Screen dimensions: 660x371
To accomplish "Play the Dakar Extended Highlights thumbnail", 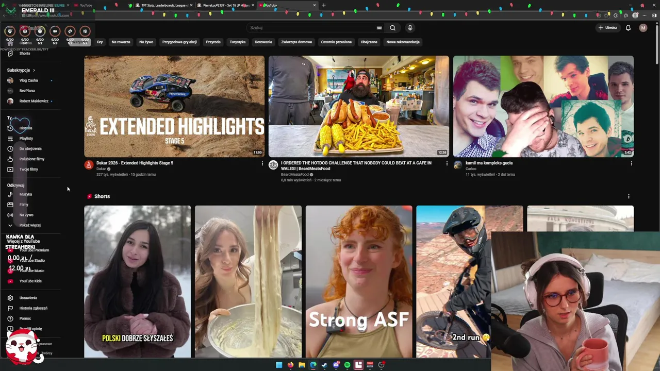I will click(174, 106).
